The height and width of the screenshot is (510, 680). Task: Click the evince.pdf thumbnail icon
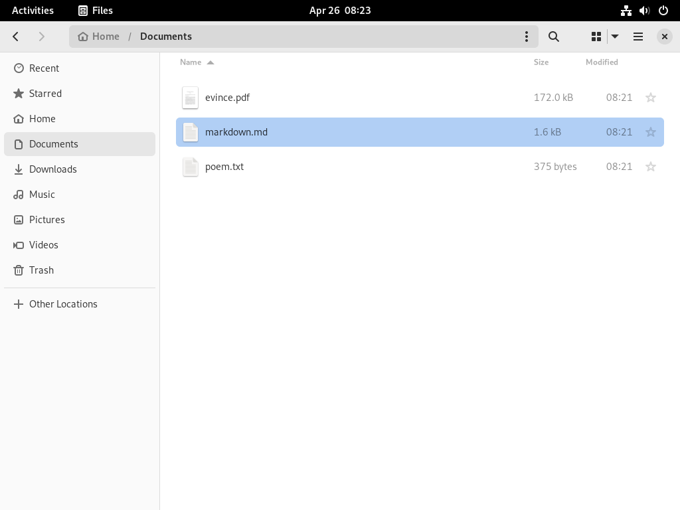pos(190,98)
